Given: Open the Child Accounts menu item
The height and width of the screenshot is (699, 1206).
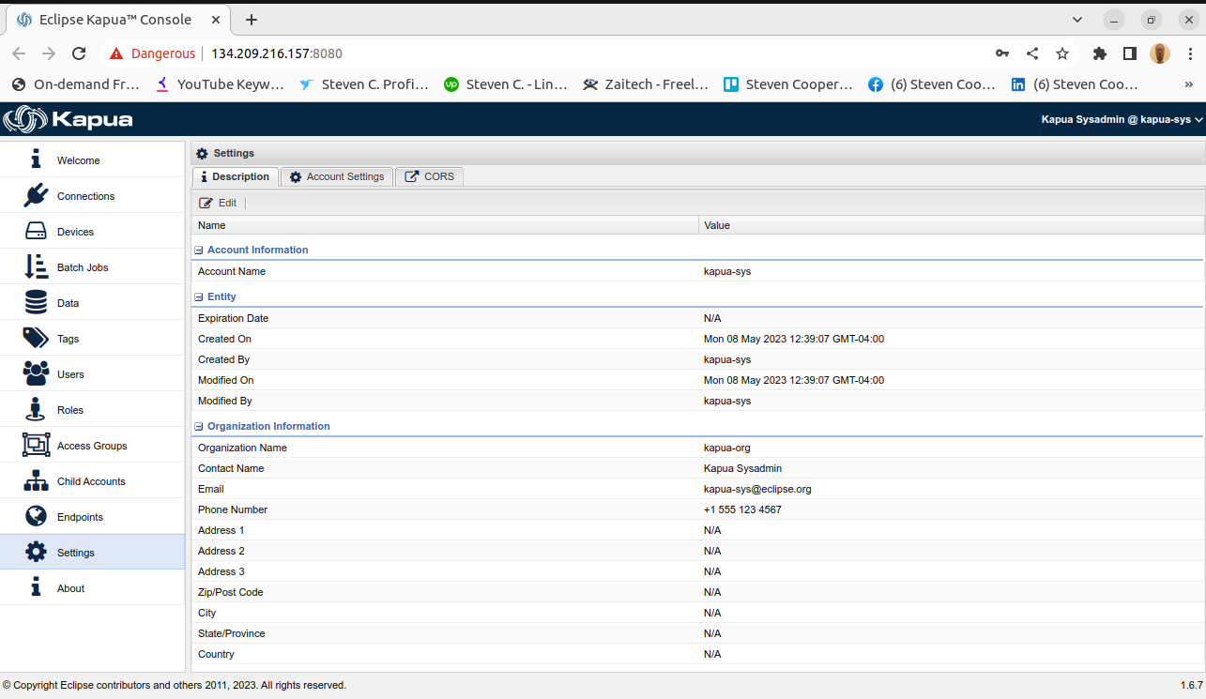Looking at the screenshot, I should coord(92,480).
